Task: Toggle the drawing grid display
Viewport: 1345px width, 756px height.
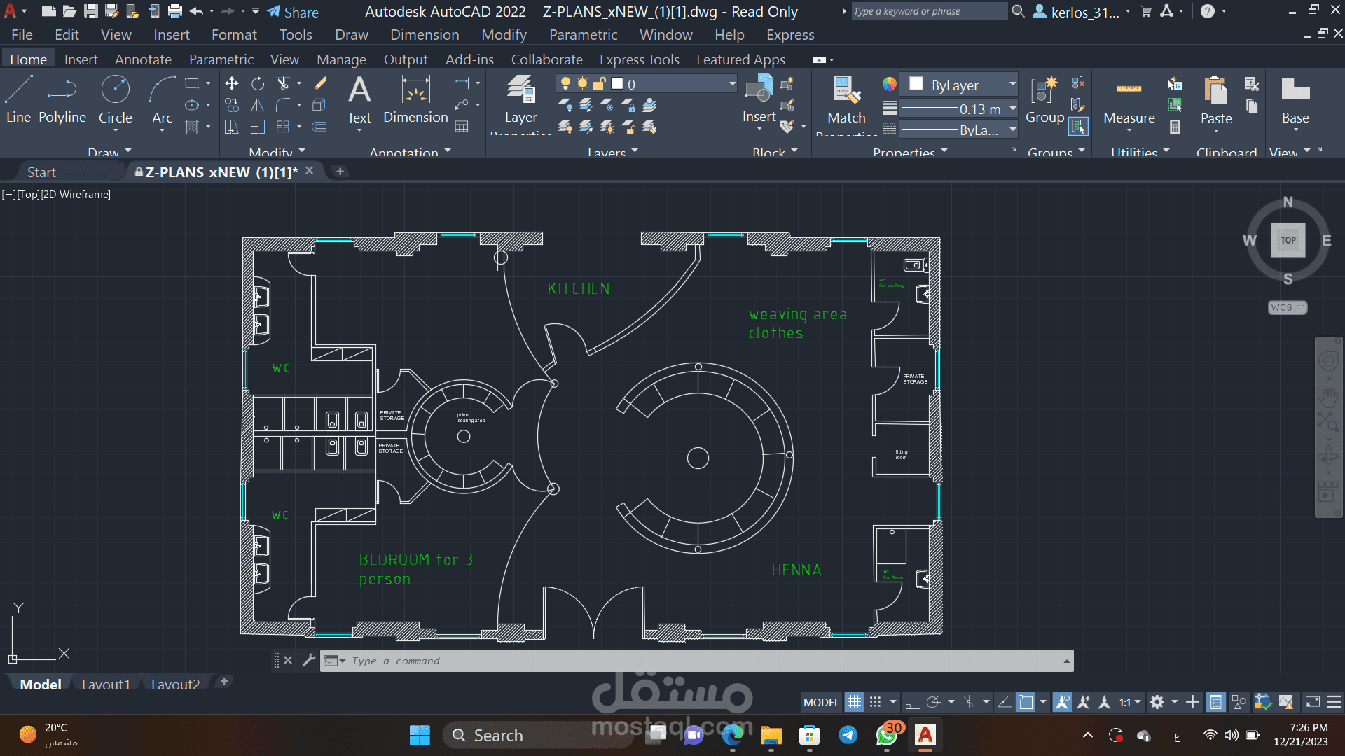Action: click(854, 702)
